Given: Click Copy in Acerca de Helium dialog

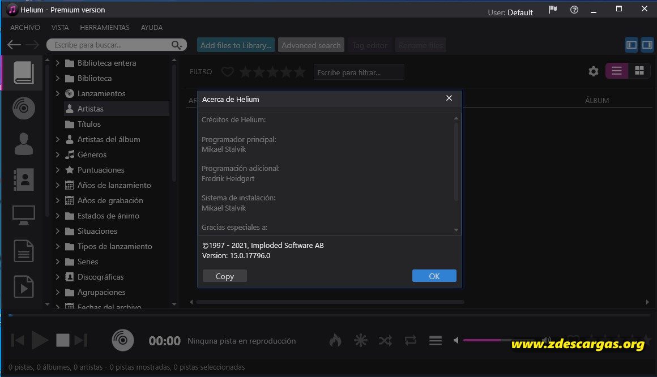Looking at the screenshot, I should click(x=225, y=276).
